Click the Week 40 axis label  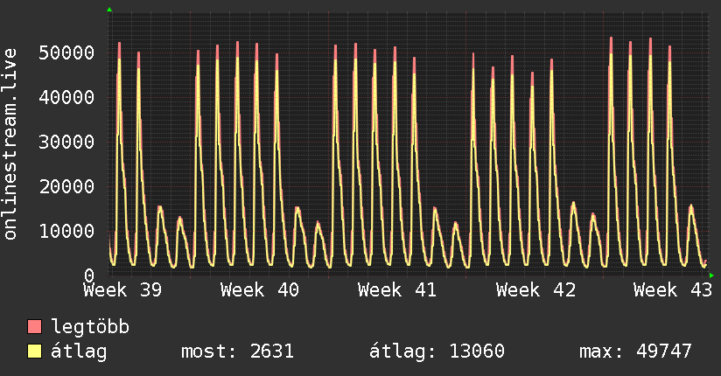pyautogui.click(x=260, y=290)
